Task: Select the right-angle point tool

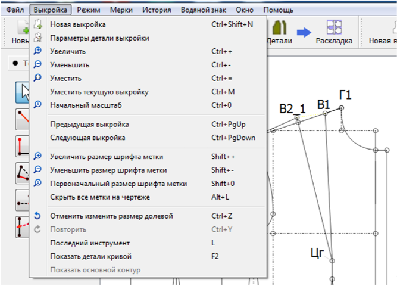Action: pos(23,147)
